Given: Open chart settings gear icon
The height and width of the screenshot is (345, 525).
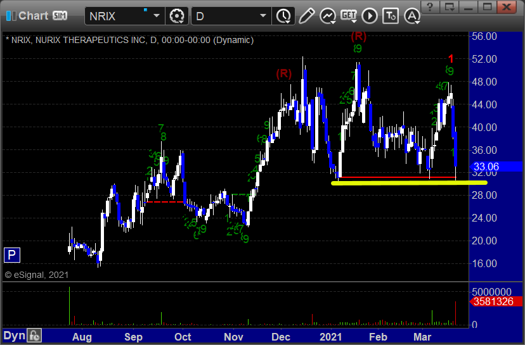Looking at the screenshot, I should coord(177,16).
